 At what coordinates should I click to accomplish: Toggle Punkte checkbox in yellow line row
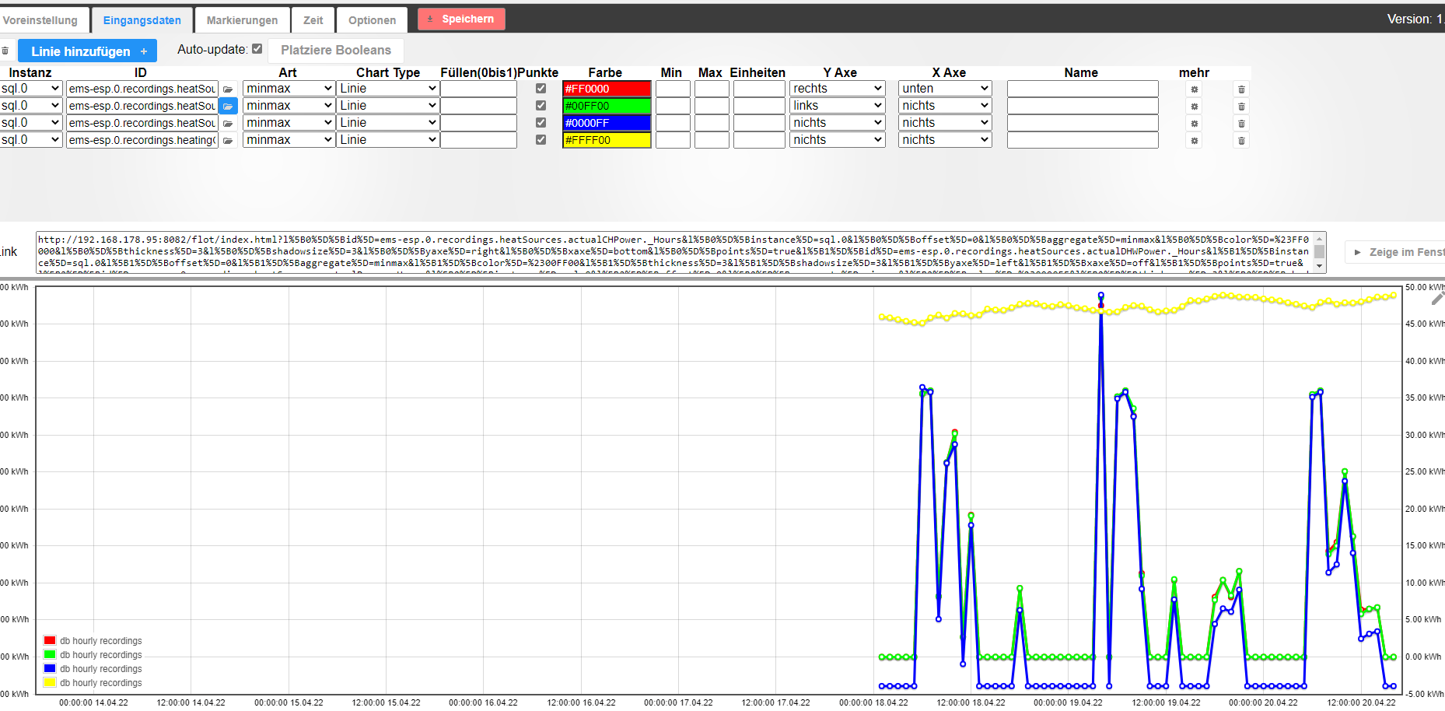coord(541,140)
